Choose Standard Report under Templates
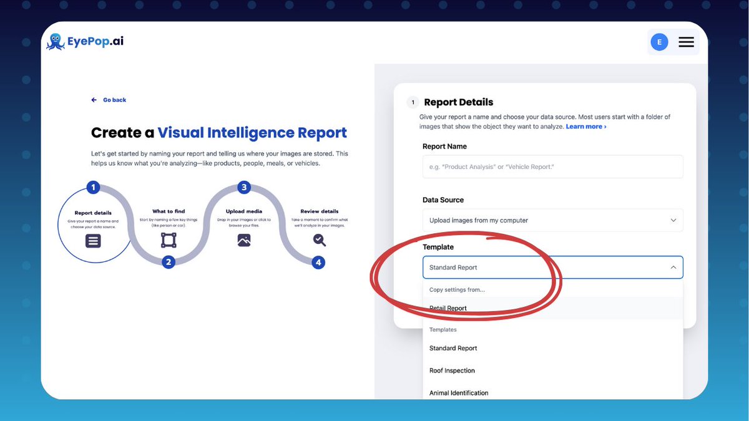The width and height of the screenshot is (749, 421). tap(453, 347)
